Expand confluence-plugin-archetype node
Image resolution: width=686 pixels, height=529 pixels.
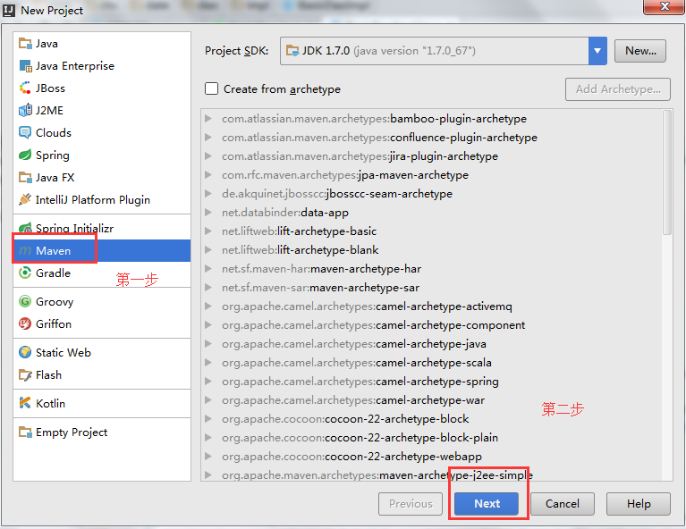(208, 138)
